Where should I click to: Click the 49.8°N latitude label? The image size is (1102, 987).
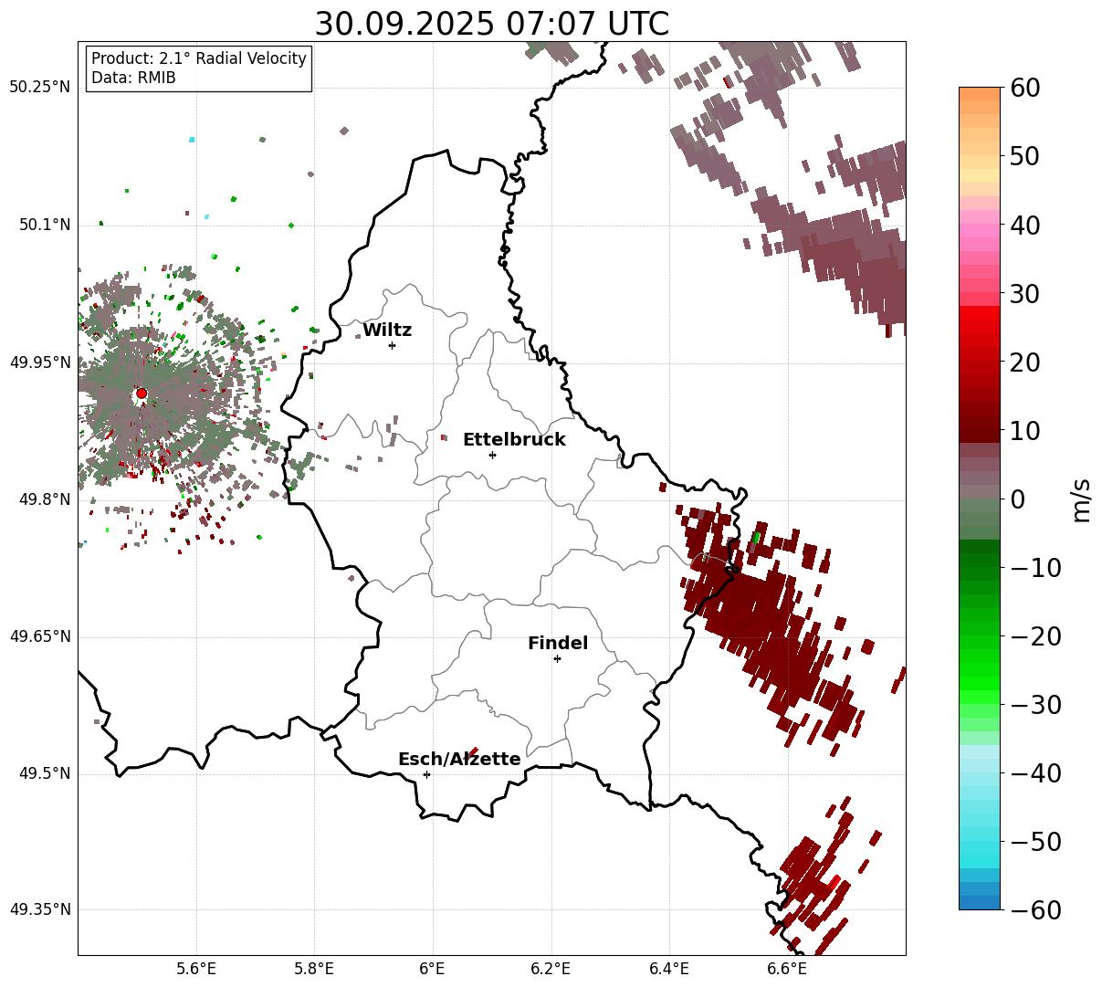[x=44, y=499]
